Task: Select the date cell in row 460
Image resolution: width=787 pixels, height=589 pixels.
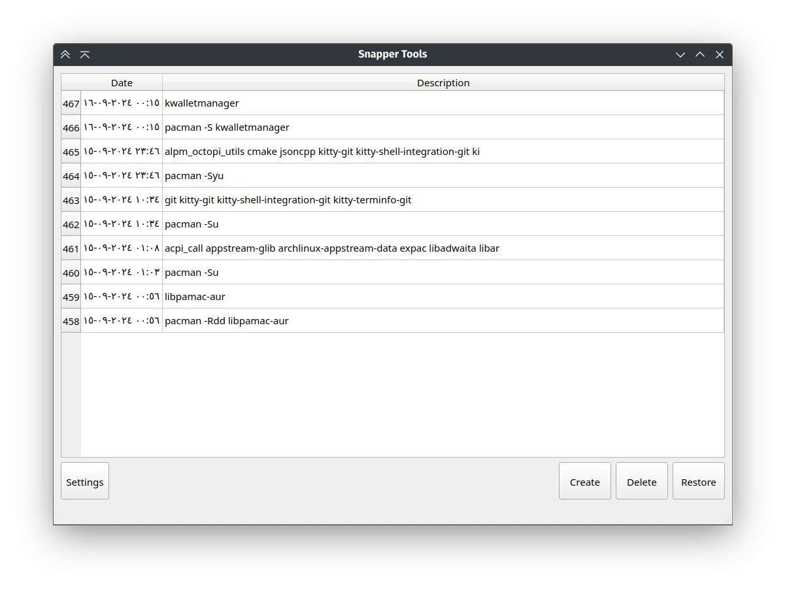Action: (122, 273)
